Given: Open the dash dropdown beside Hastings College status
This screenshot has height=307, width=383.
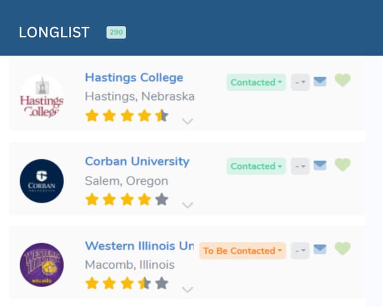Looking at the screenshot, I should coord(300,83).
